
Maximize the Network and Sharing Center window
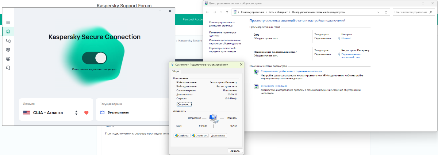tap(423, 3)
